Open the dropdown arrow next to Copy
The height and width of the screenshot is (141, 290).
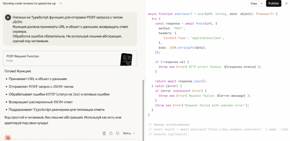pyautogui.click(x=262, y=3)
